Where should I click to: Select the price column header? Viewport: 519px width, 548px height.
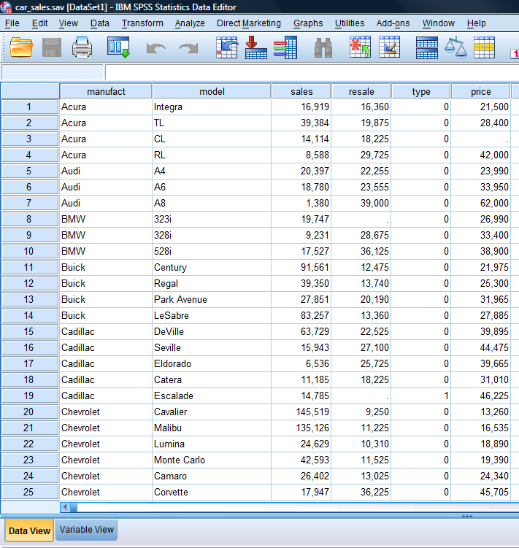[x=480, y=91]
